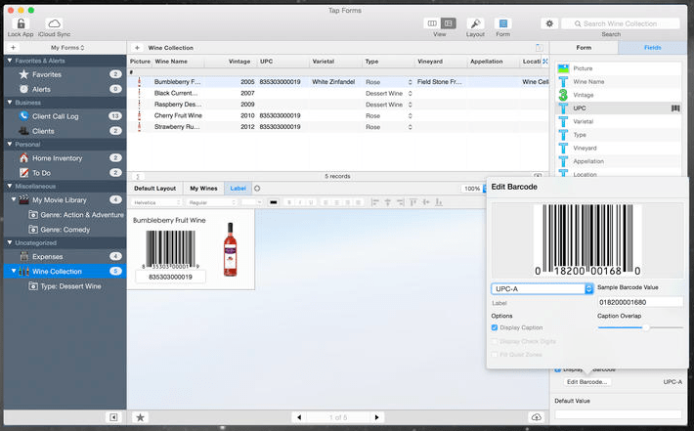Click the barcode on the label layout
Viewport: 694px width, 431px height.
[x=170, y=250]
